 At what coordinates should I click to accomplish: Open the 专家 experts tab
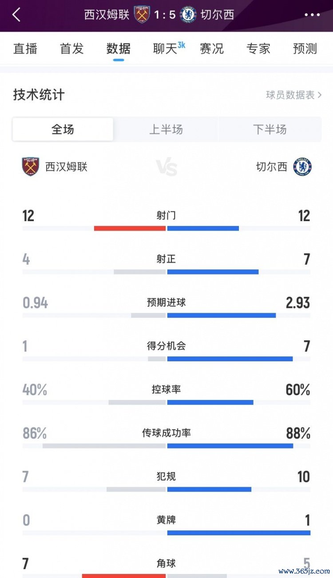[x=258, y=49]
